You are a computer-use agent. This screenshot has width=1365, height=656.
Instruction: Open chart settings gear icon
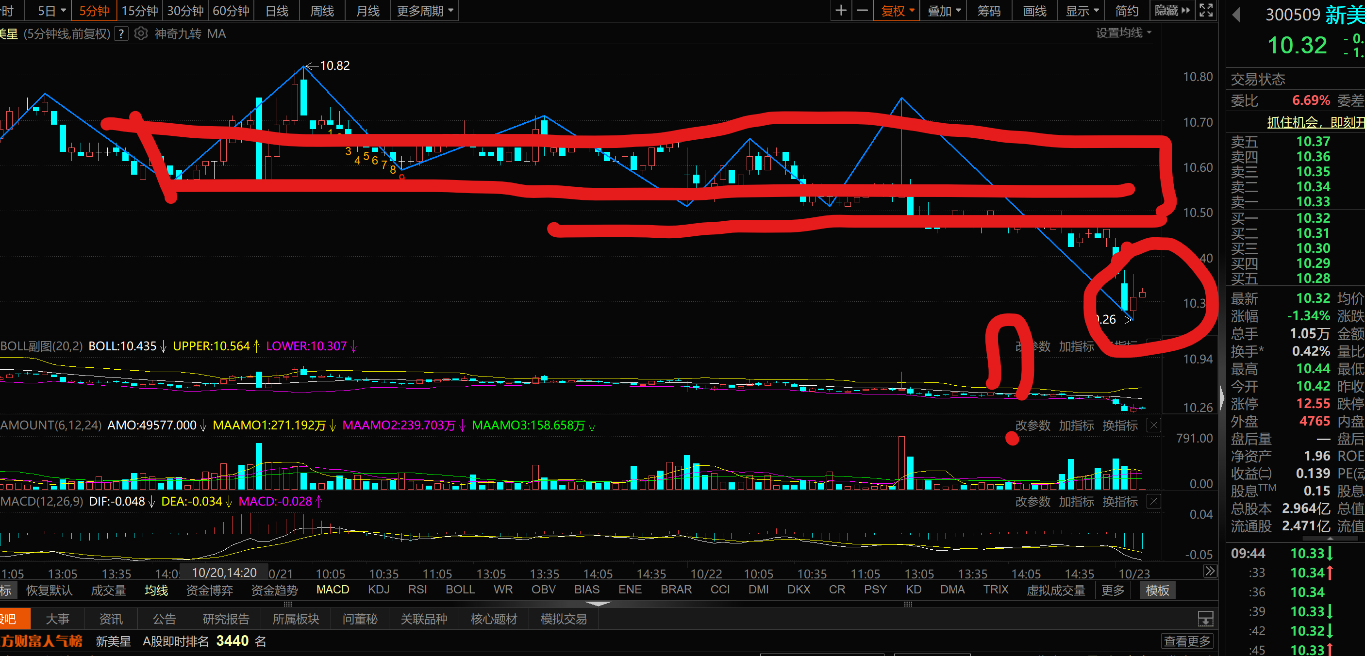click(x=141, y=34)
